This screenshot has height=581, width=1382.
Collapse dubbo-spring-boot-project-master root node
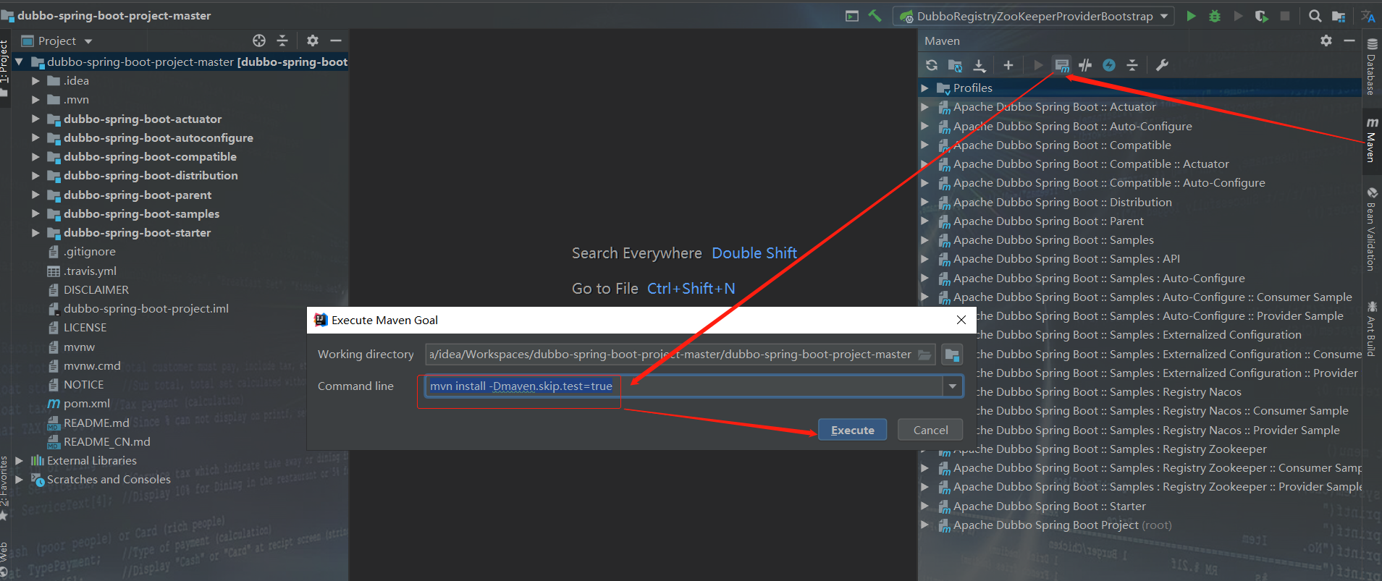(x=20, y=62)
